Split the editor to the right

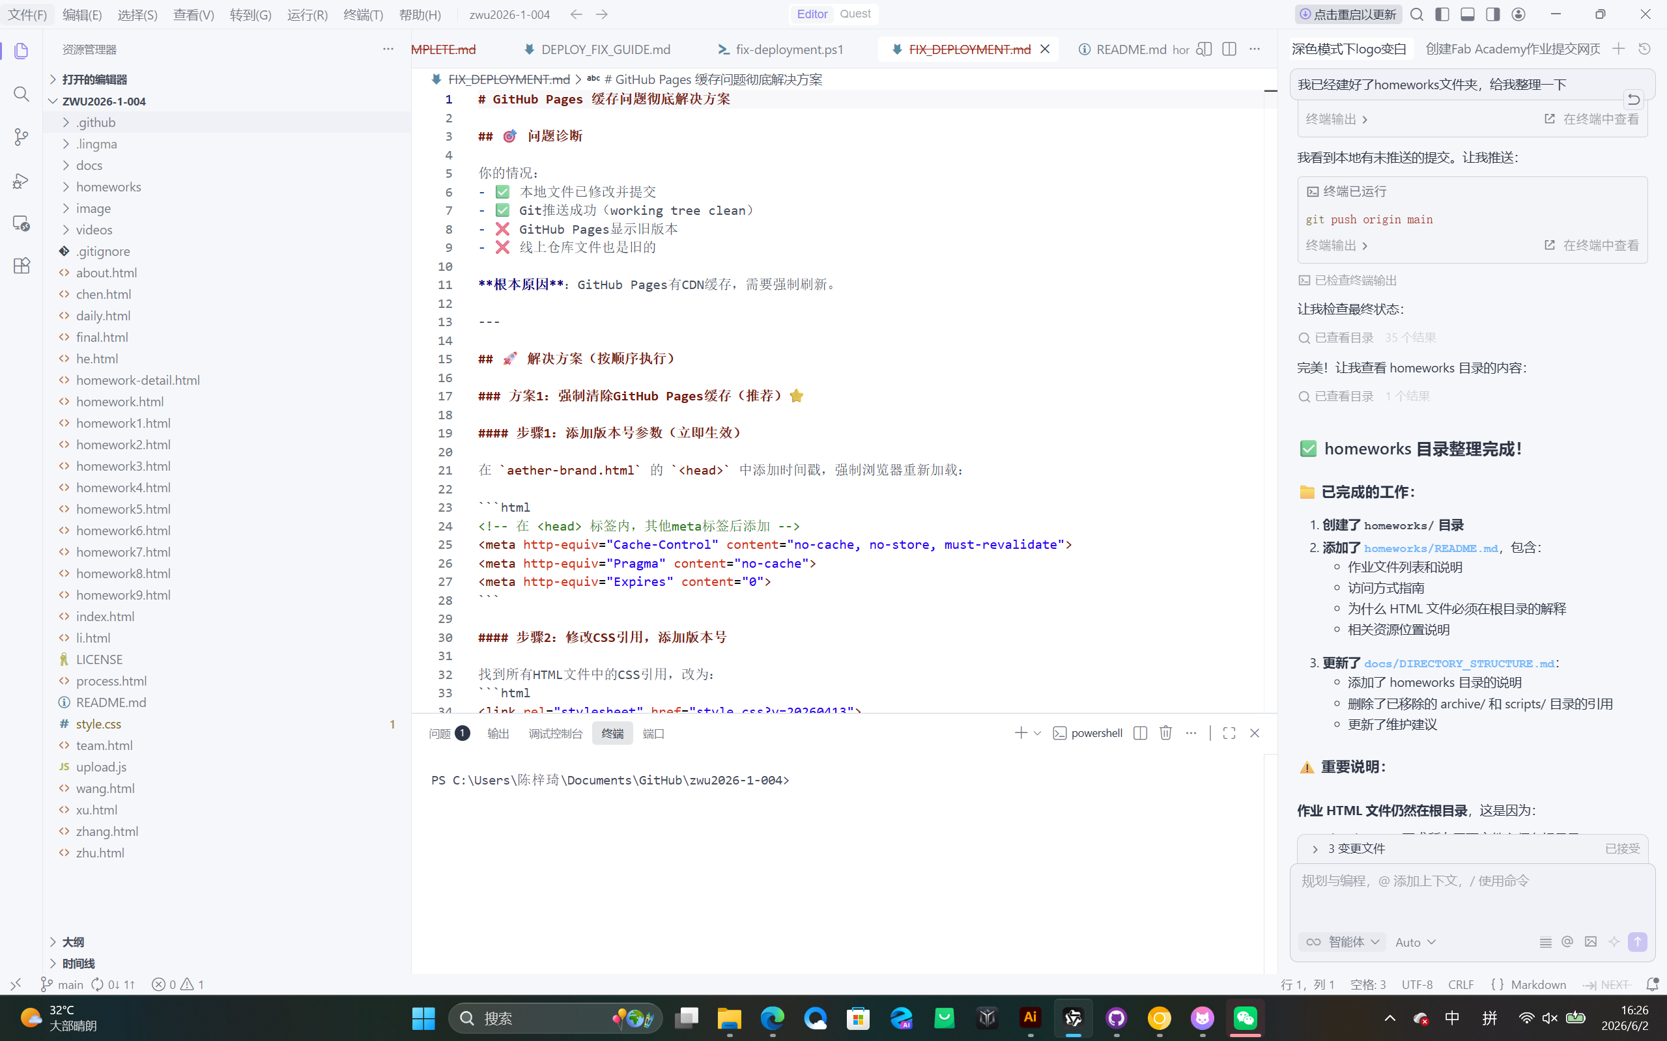click(x=1230, y=49)
